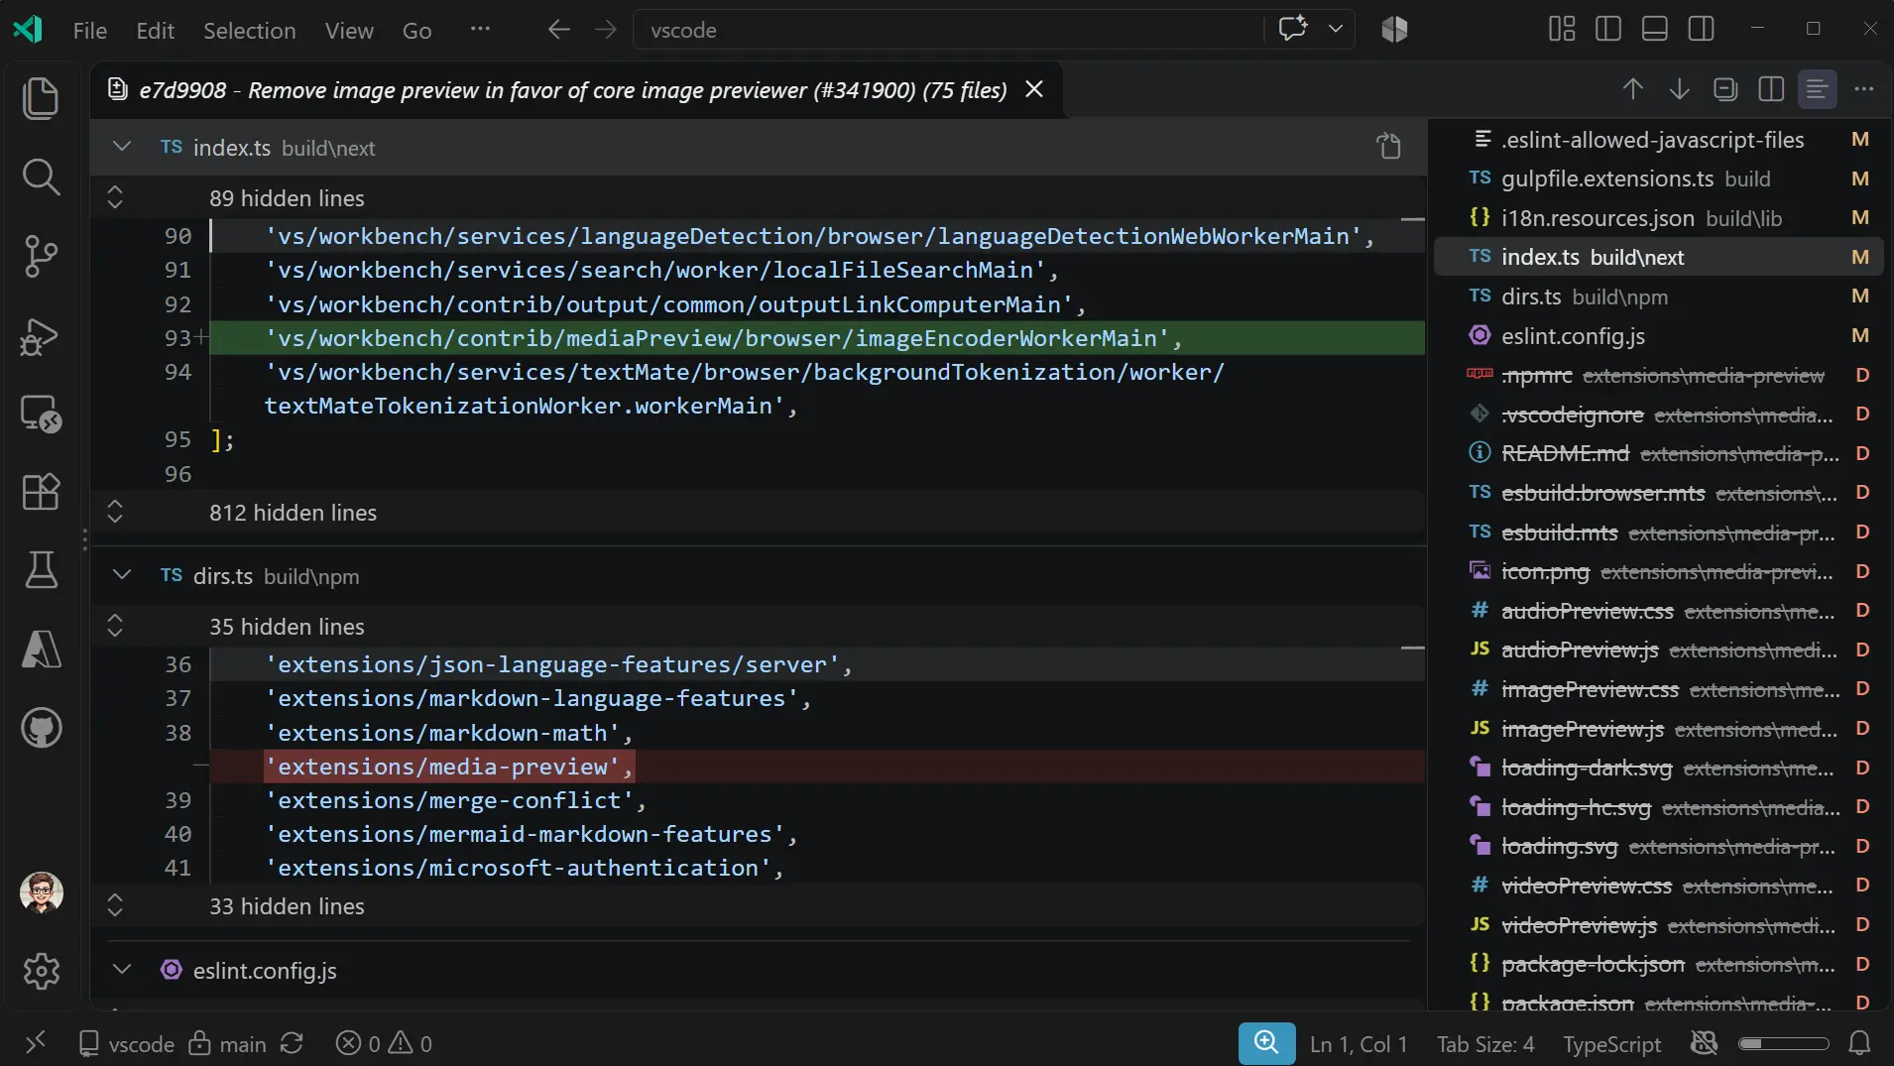Switch branch via main in status bar
The height and width of the screenshot is (1066, 1894).
227,1043
